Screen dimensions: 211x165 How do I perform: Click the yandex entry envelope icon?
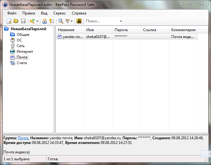click(x=60, y=36)
